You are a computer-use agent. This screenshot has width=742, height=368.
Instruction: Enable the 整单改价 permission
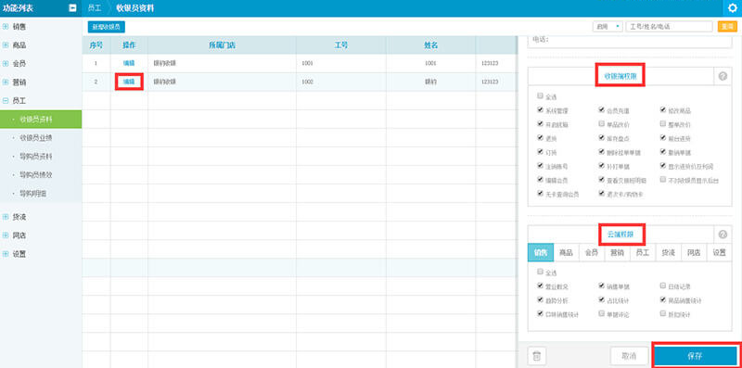click(x=663, y=124)
